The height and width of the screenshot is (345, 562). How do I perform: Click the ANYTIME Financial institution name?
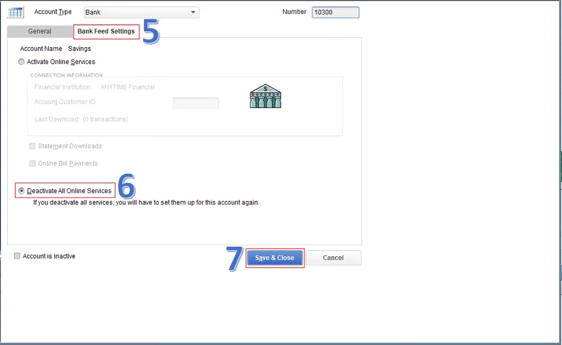click(x=127, y=87)
